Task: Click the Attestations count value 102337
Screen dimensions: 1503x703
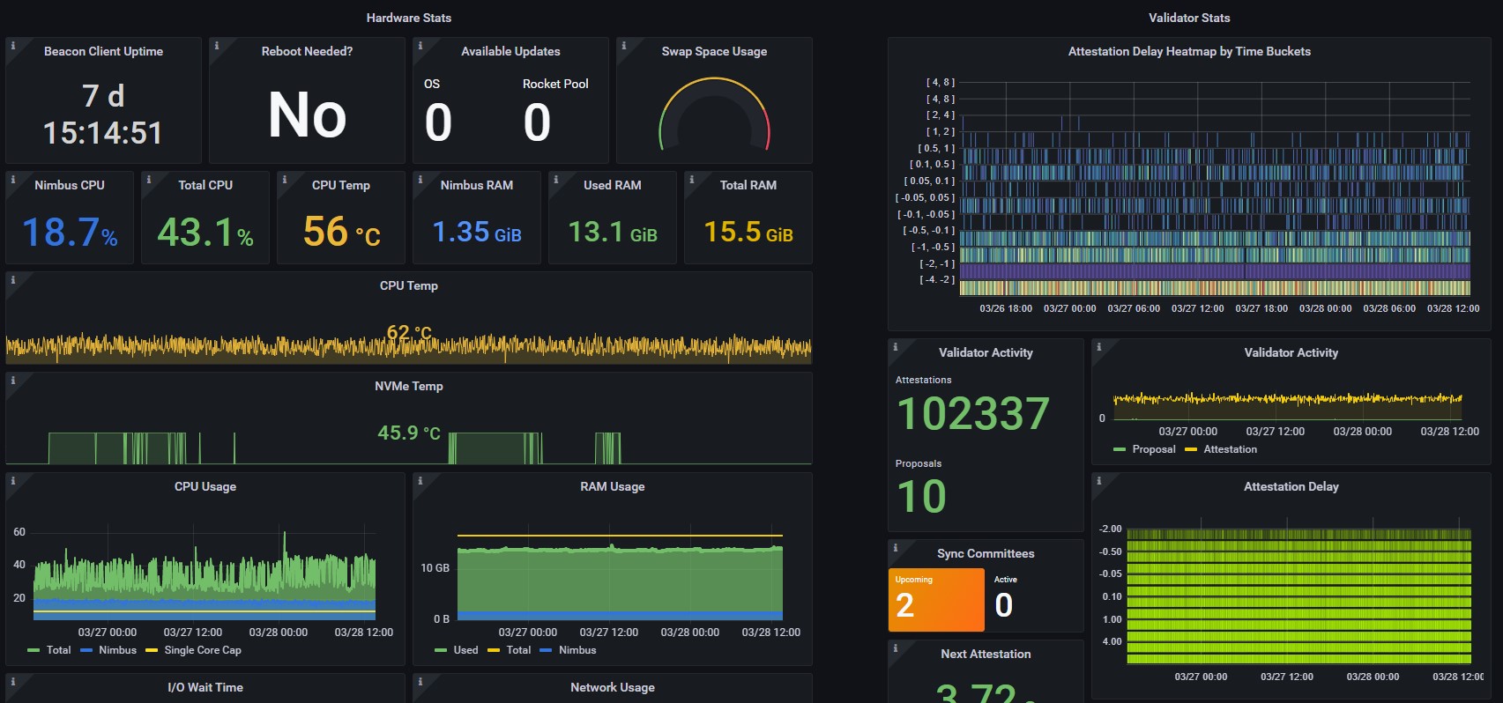Action: pos(972,414)
